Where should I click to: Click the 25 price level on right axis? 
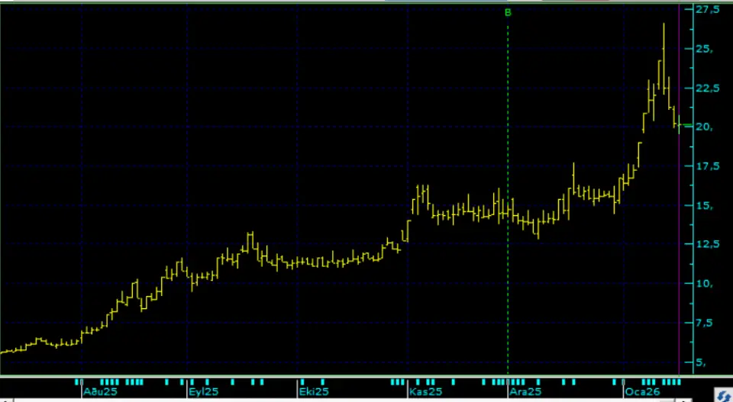pos(703,49)
